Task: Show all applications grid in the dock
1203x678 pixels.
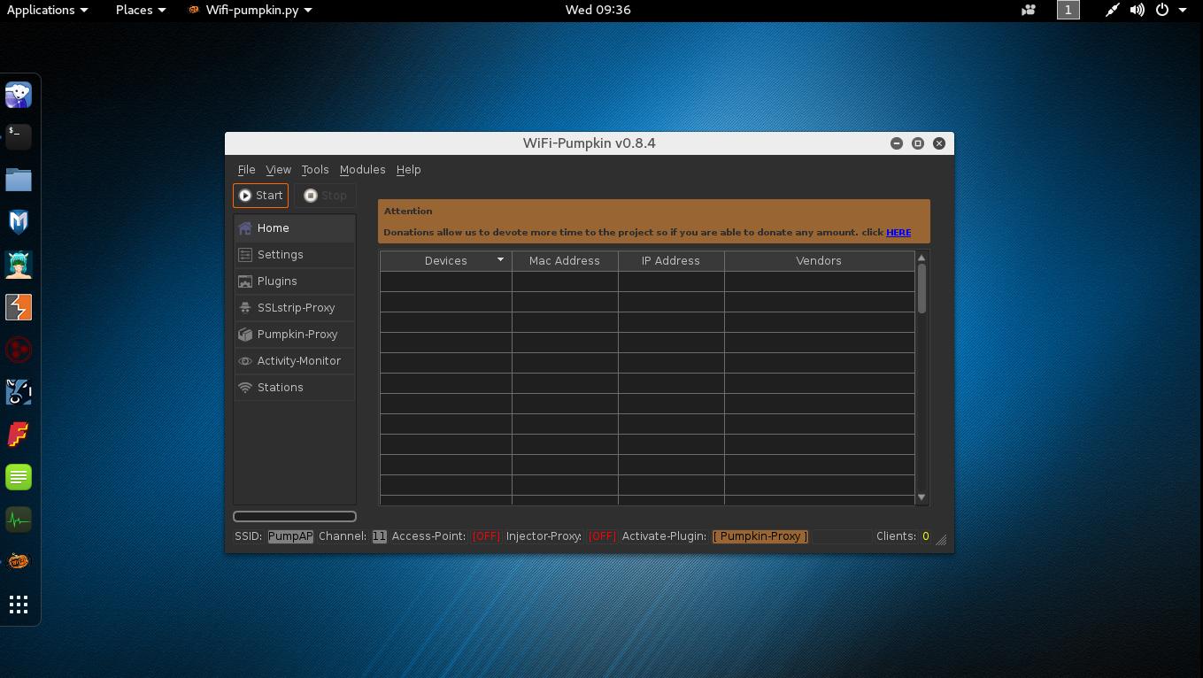Action: click(x=19, y=605)
